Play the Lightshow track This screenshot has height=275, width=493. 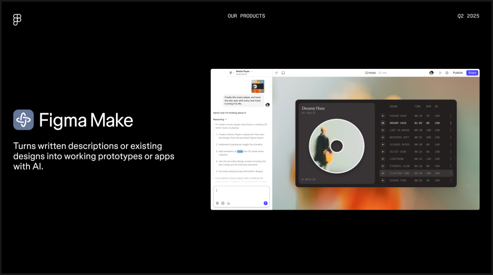coord(383,159)
